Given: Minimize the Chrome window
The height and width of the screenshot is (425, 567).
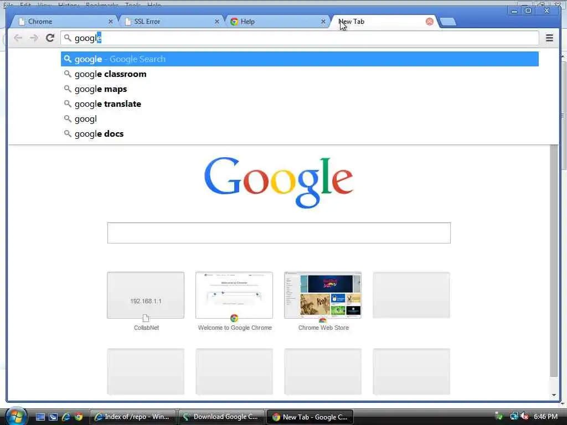Looking at the screenshot, I should [514, 11].
